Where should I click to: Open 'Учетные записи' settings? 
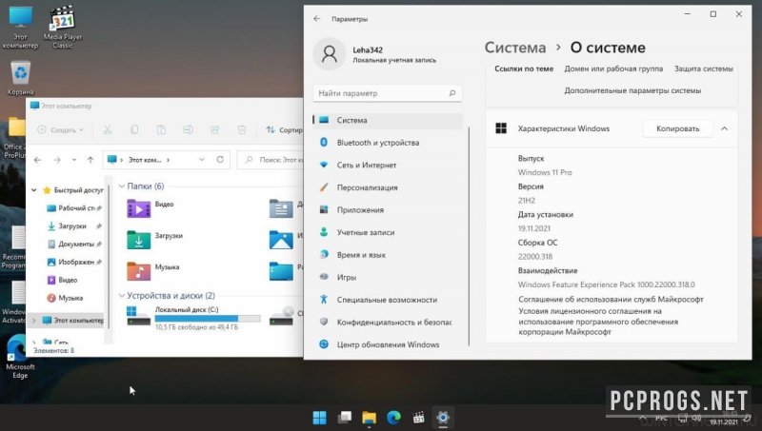pos(388,232)
